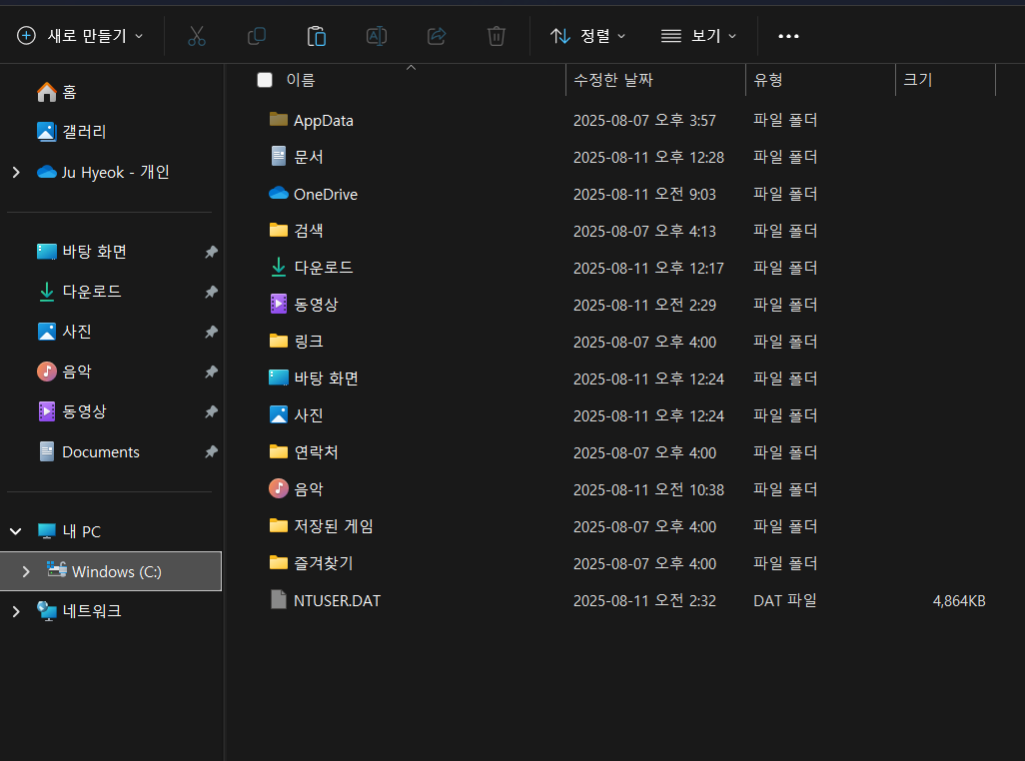Select 네트워크 in the navigation pane
The image size is (1025, 761).
79,611
